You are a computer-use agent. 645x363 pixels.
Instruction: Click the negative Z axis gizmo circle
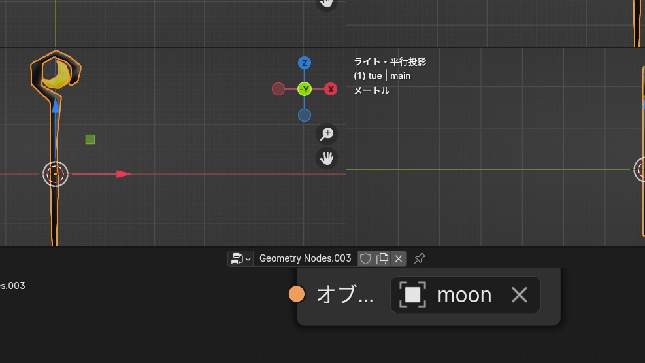tap(305, 115)
